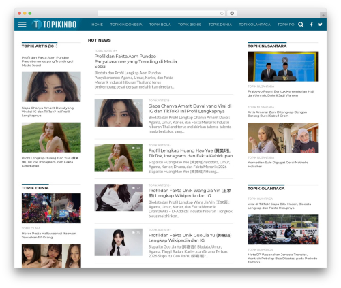The width and height of the screenshot is (341, 288).
Task: Open sidebar Siapa Chanya Amarit Duval link
Action: [x=48, y=112]
